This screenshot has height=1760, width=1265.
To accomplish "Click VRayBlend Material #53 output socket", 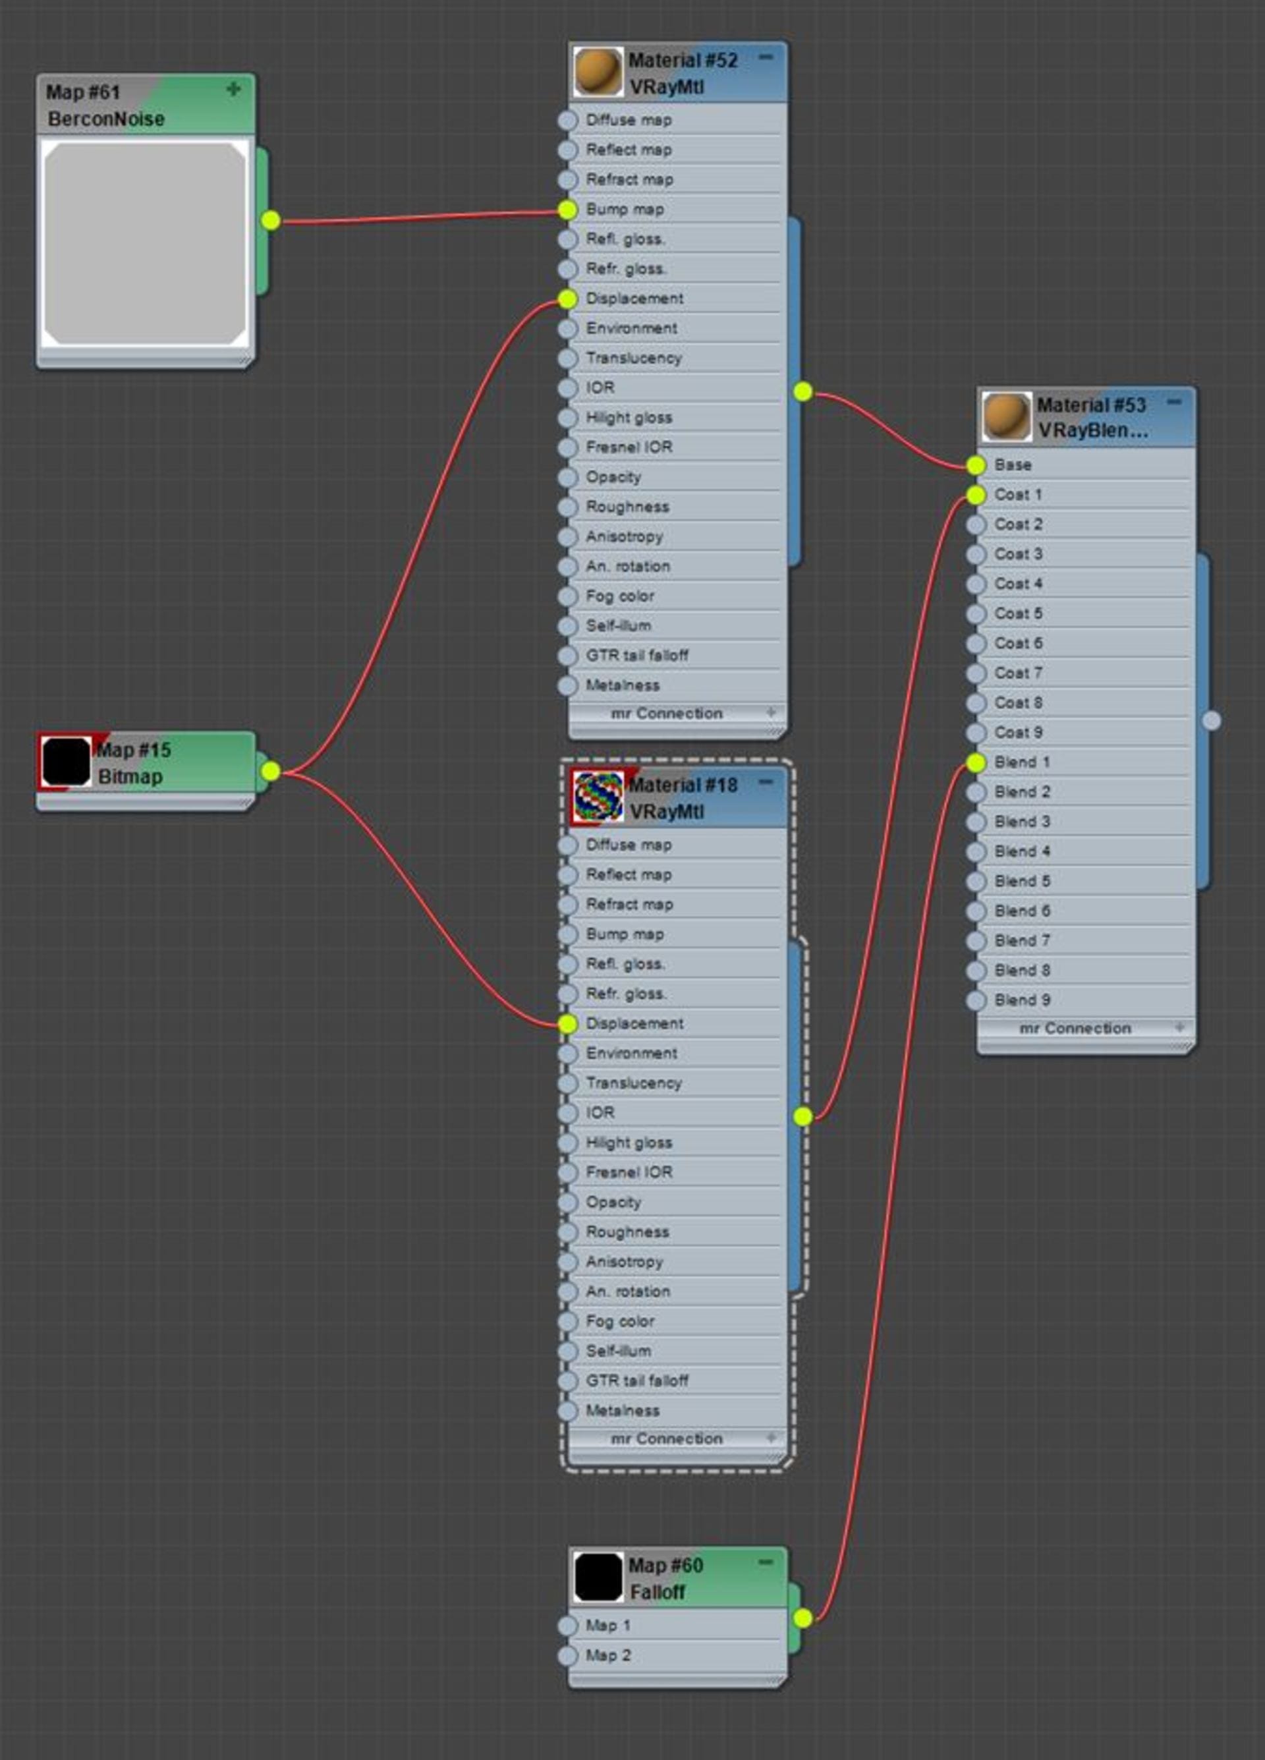I will coord(1212,721).
